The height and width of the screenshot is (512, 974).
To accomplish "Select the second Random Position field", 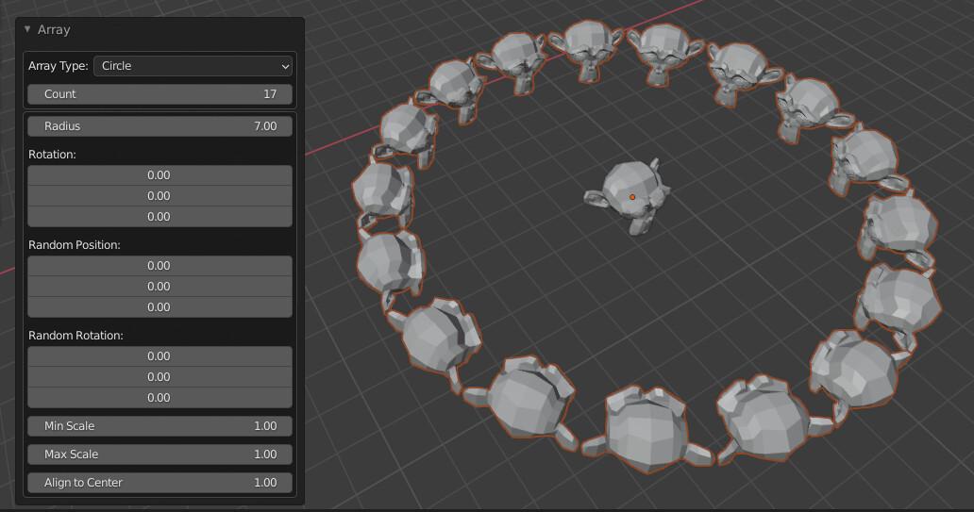I will coord(160,286).
